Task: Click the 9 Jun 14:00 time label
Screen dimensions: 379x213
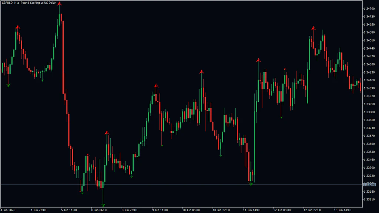Action: (160, 210)
